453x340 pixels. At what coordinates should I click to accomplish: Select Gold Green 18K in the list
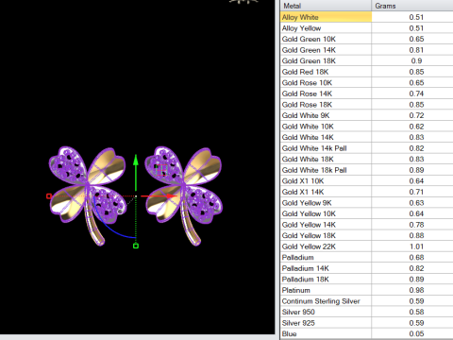366,60
